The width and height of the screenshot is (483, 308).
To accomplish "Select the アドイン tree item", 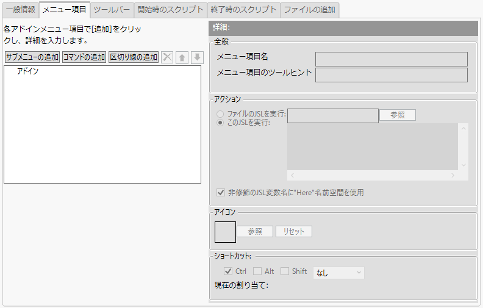I will (27, 71).
